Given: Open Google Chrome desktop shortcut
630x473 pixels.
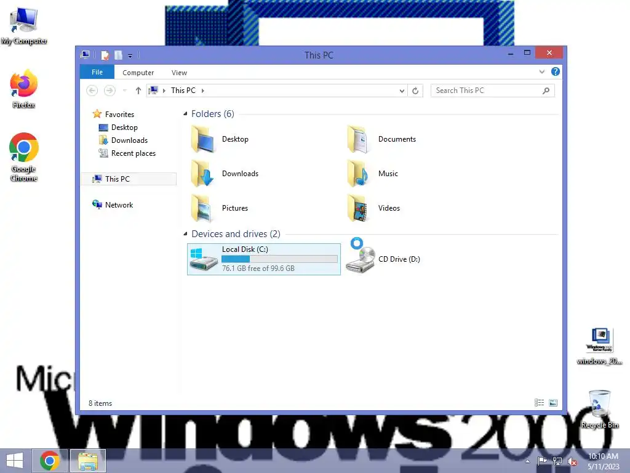Looking at the screenshot, I should point(24,157).
